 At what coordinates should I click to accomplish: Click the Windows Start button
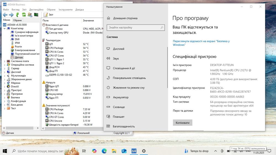(x=5, y=151)
